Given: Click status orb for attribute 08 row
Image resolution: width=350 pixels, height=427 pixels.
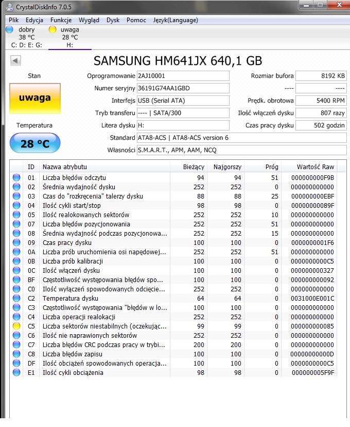Looking at the screenshot, I should tap(16, 233).
